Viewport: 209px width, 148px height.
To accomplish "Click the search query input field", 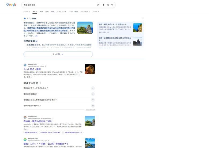I will (x=59, y=5).
